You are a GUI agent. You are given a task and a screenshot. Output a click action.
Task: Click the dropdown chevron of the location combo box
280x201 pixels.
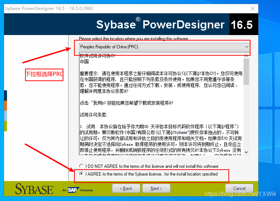click(246, 47)
